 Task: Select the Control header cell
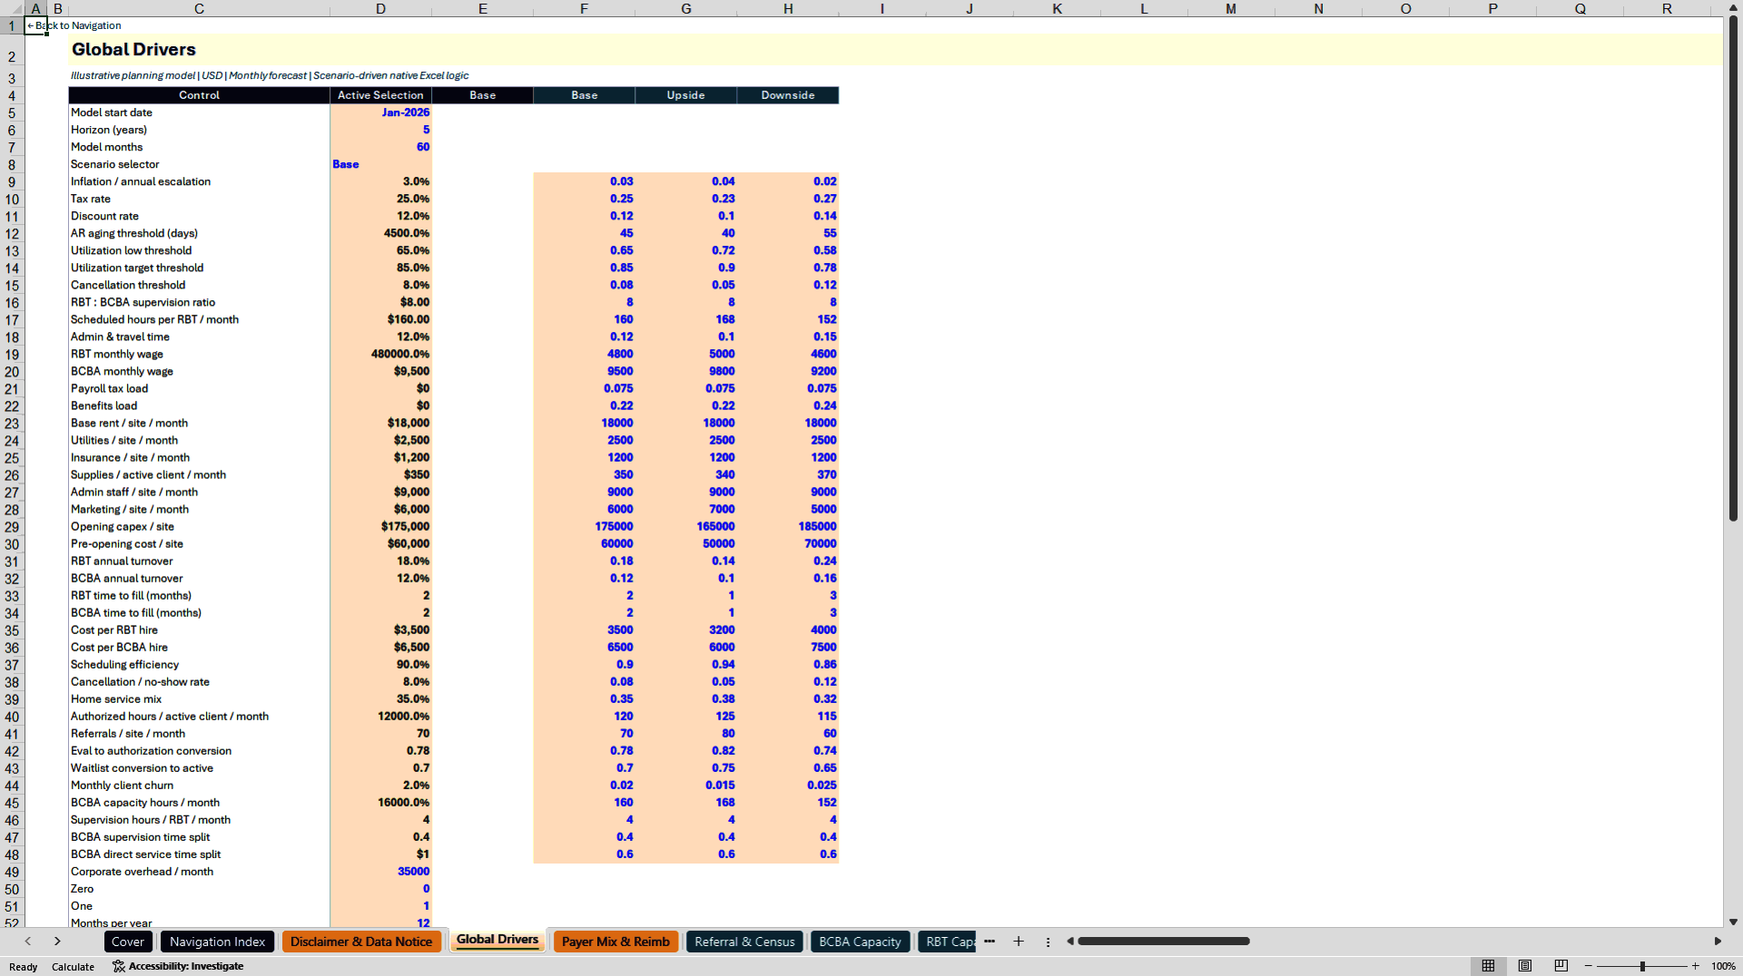pos(199,95)
